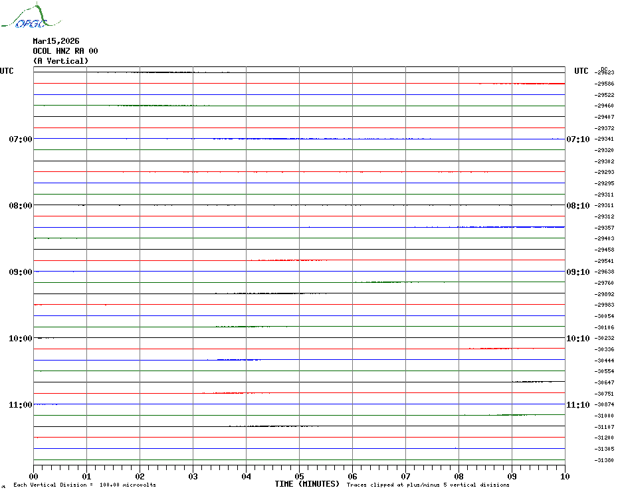Select the -31380 DC offset value
The height and width of the screenshot is (494, 618).
click(605, 460)
